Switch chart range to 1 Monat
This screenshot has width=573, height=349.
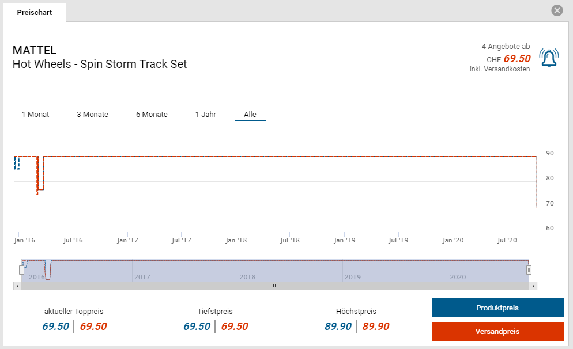(35, 114)
